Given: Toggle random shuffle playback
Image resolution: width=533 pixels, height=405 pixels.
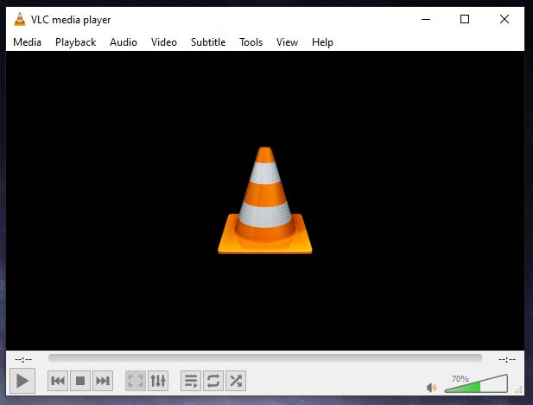Looking at the screenshot, I should coord(236,381).
